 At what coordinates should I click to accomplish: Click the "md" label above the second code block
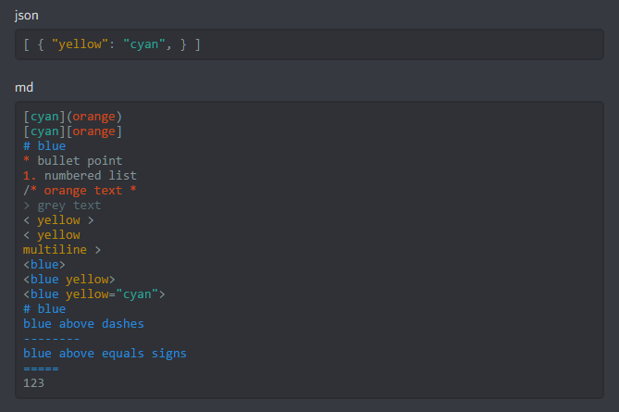coord(25,88)
